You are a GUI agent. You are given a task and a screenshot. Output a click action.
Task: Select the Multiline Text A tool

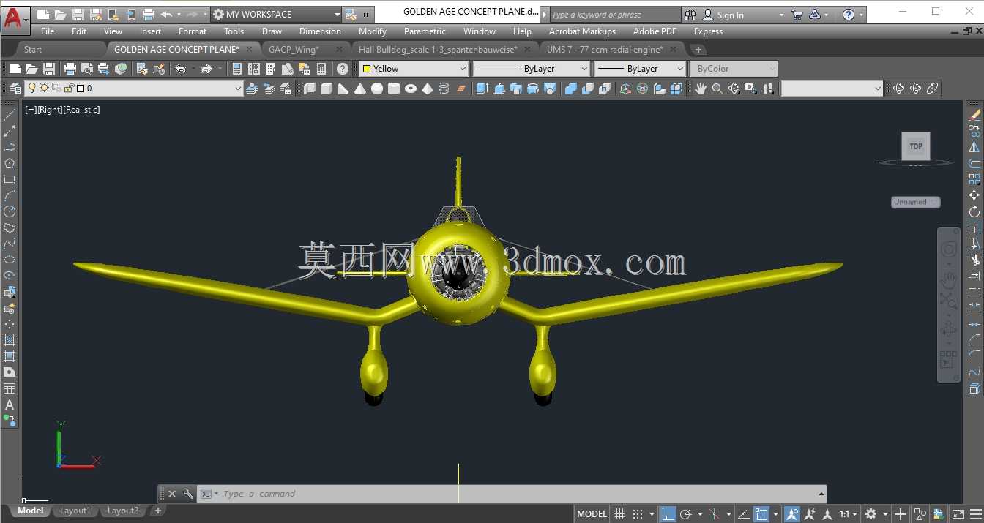point(10,405)
